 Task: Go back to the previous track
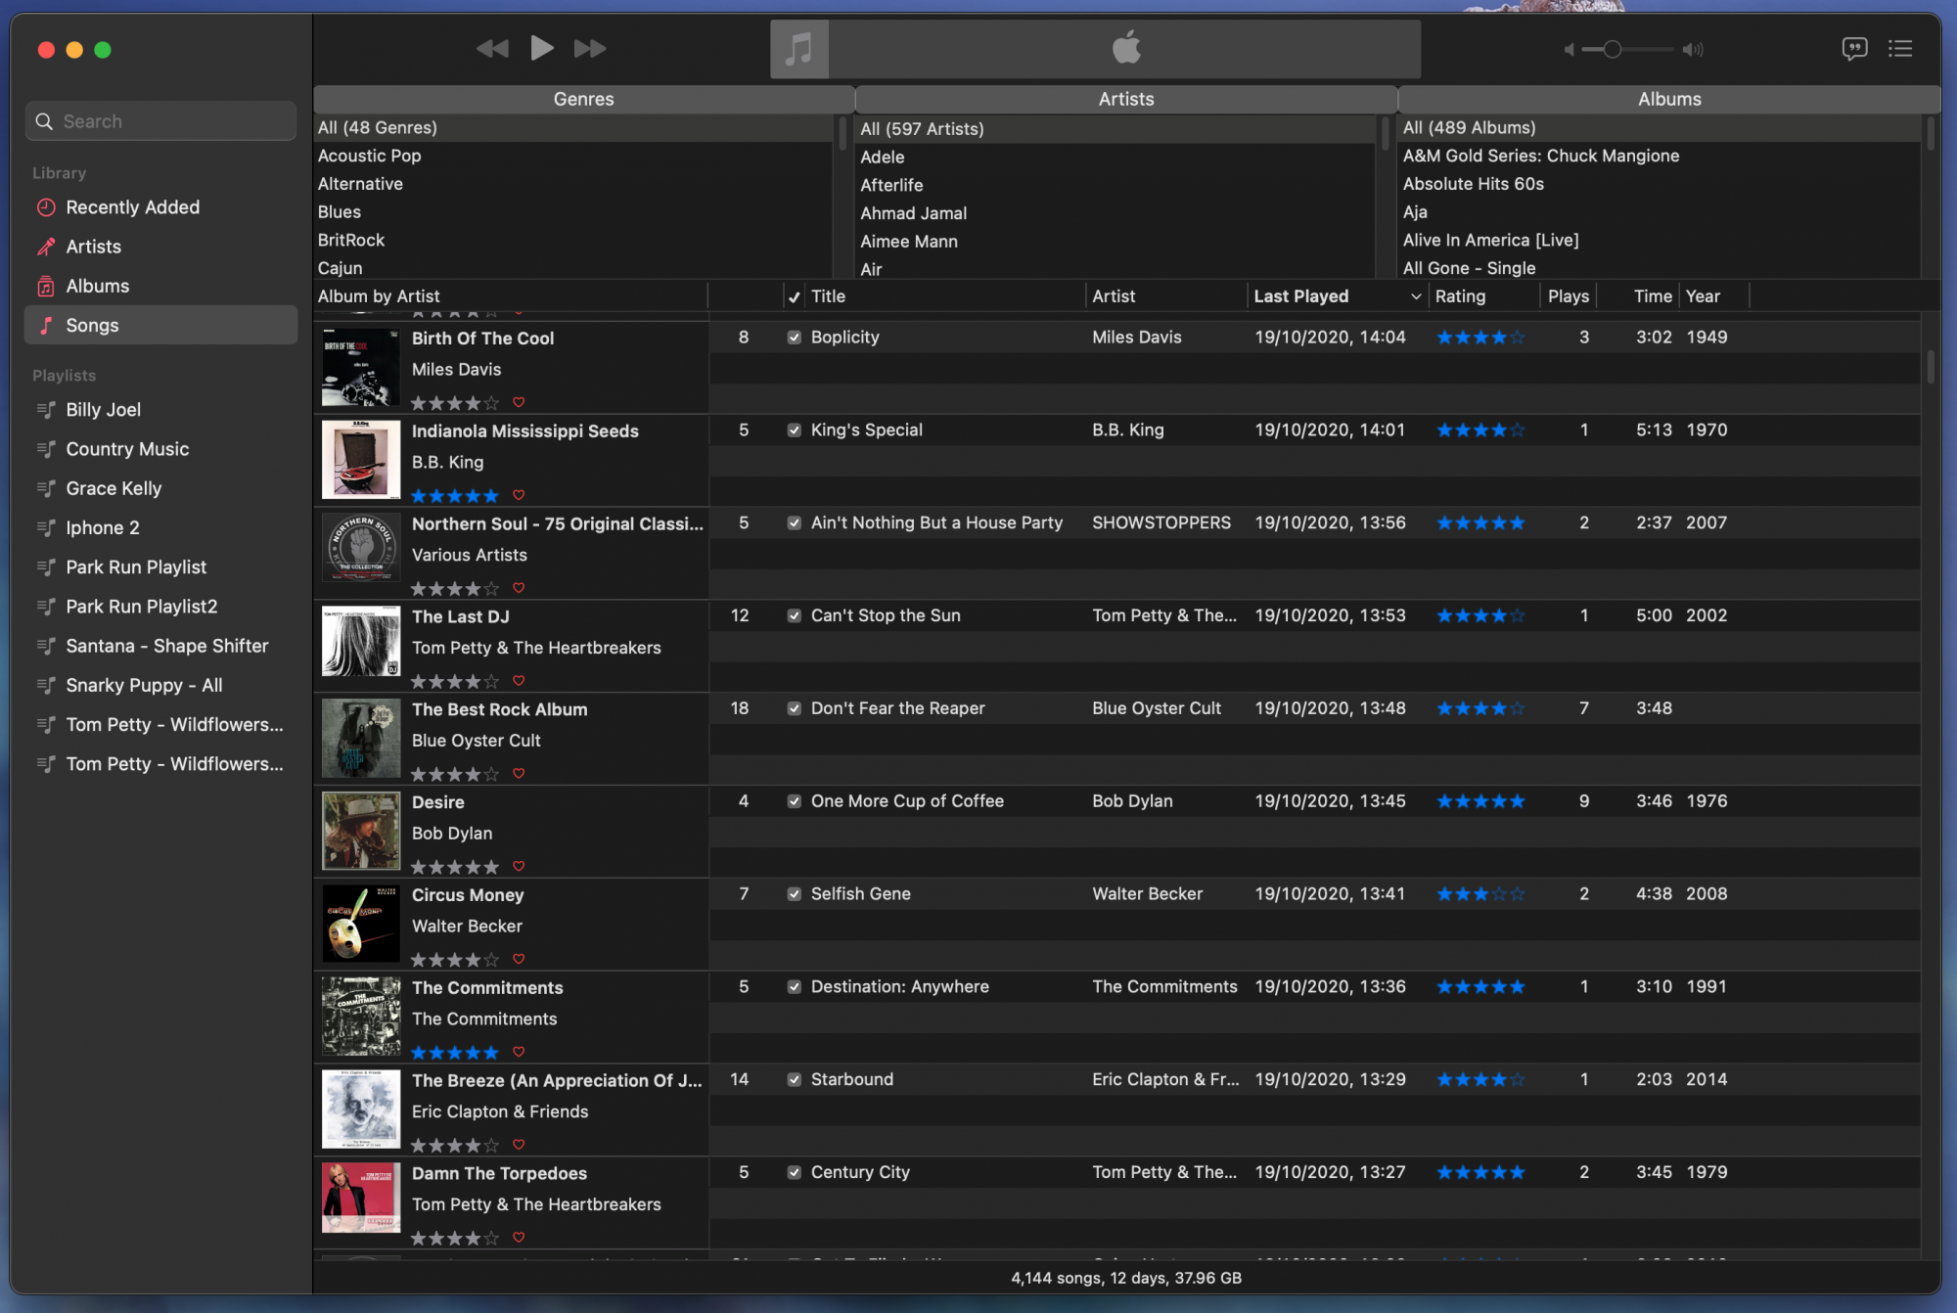(492, 48)
